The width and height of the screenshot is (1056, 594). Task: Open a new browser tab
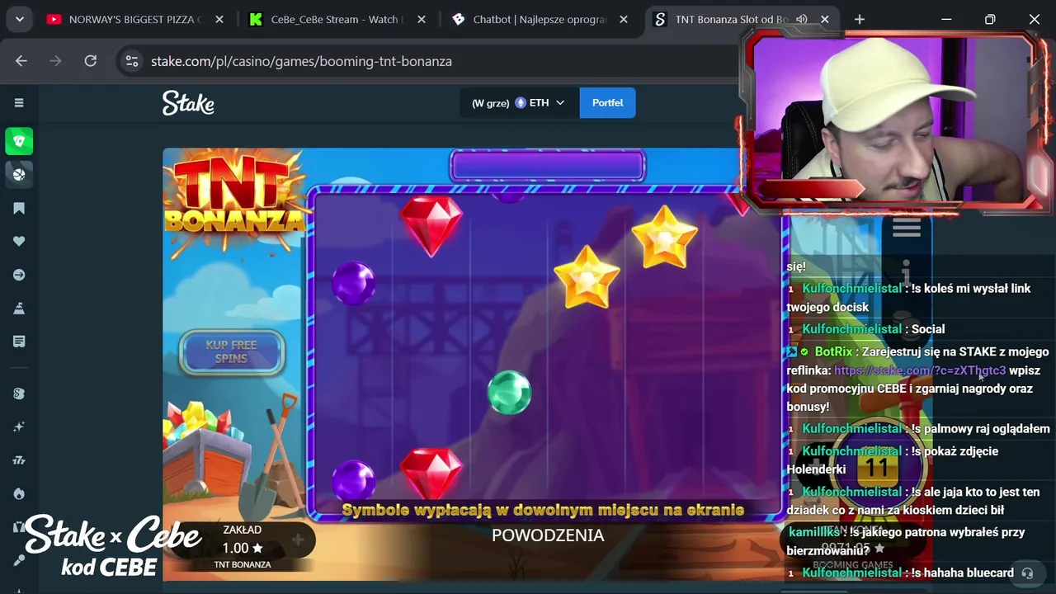[860, 19]
